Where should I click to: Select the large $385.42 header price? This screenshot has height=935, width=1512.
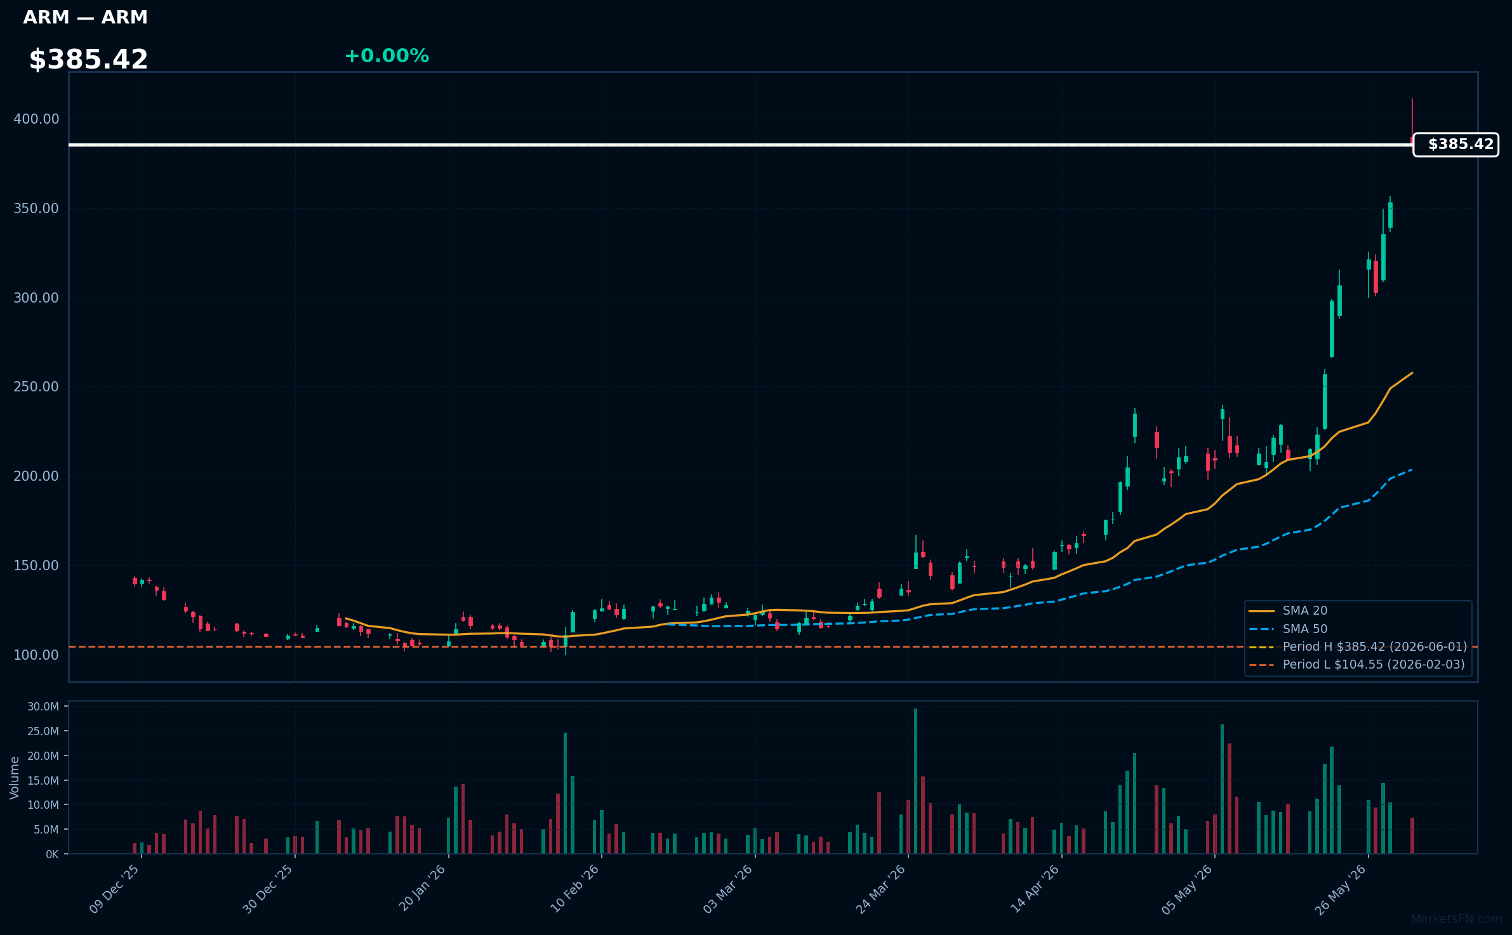(88, 59)
